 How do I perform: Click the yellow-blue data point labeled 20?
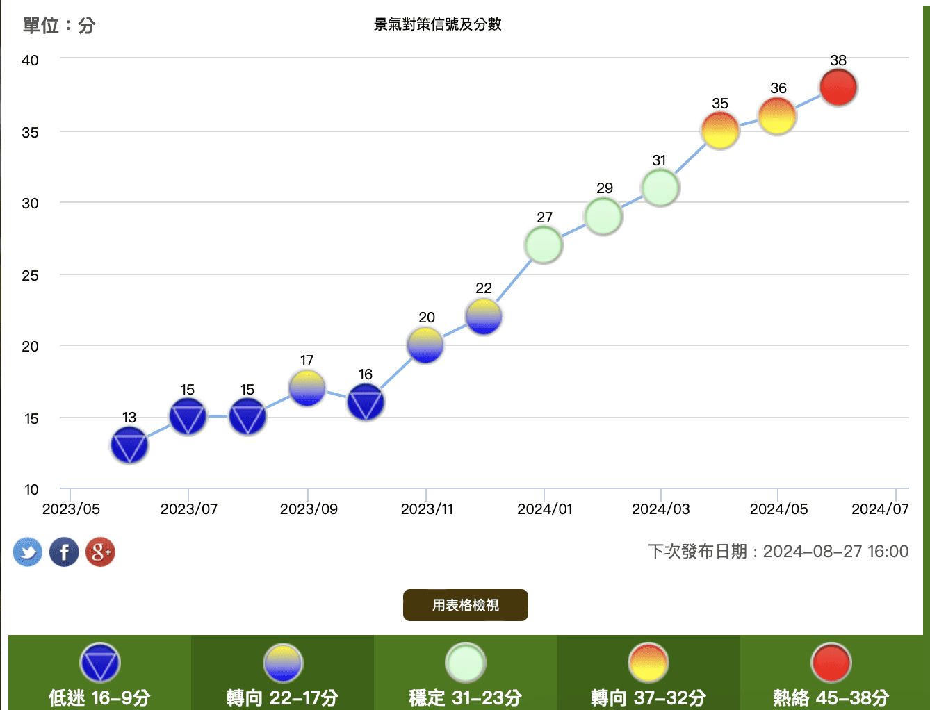click(425, 345)
